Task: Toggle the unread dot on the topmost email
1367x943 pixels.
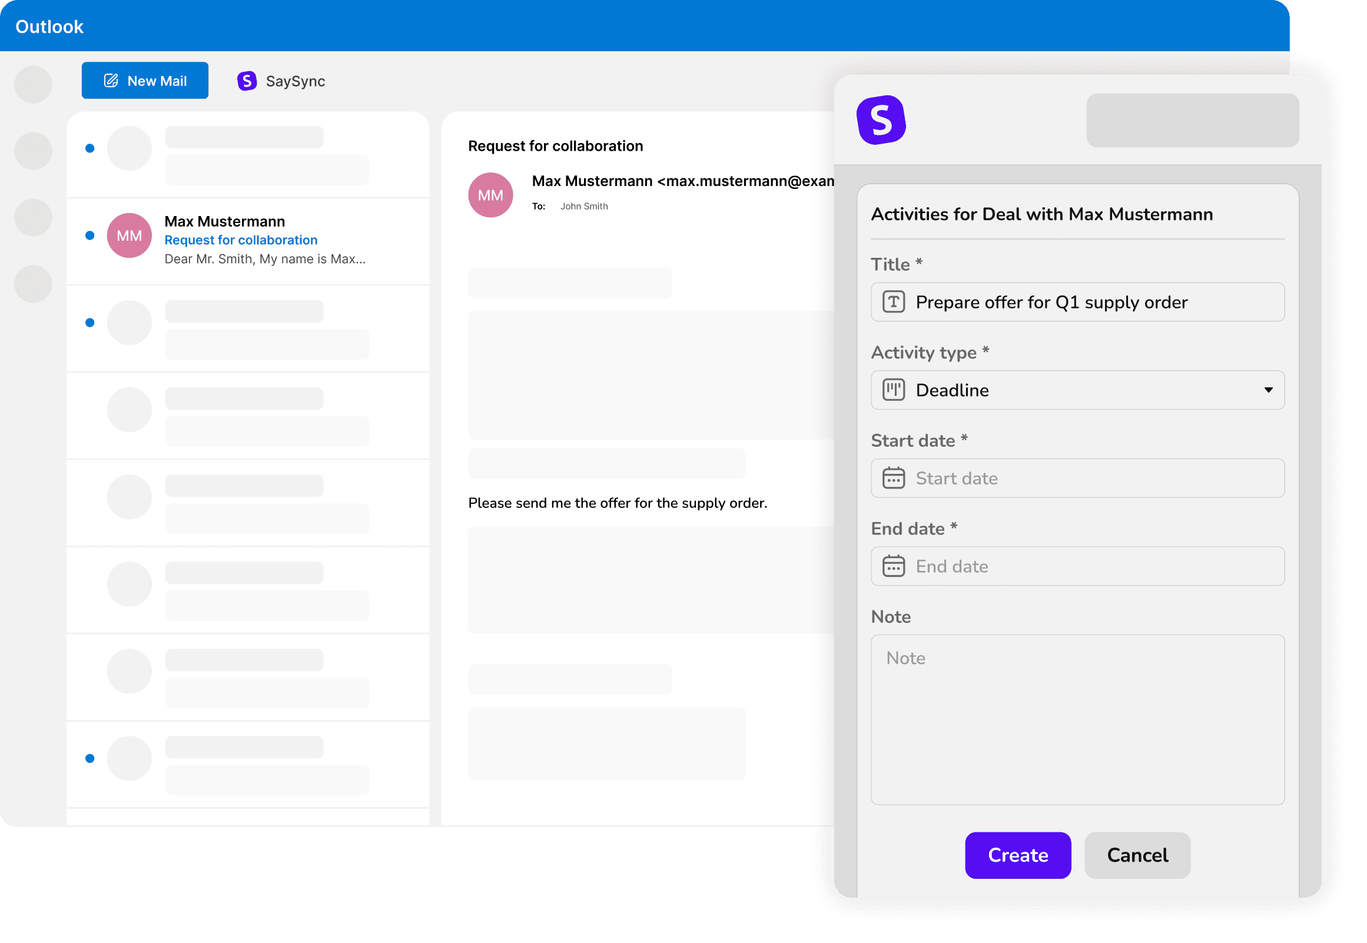Action: point(90,148)
